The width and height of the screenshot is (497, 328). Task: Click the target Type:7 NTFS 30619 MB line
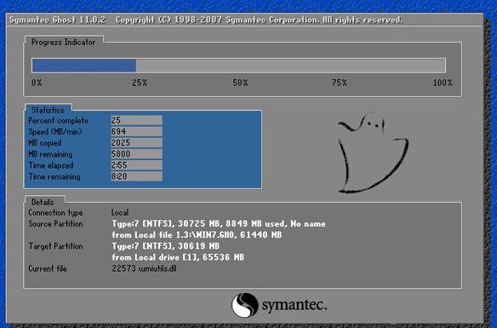[x=166, y=246]
